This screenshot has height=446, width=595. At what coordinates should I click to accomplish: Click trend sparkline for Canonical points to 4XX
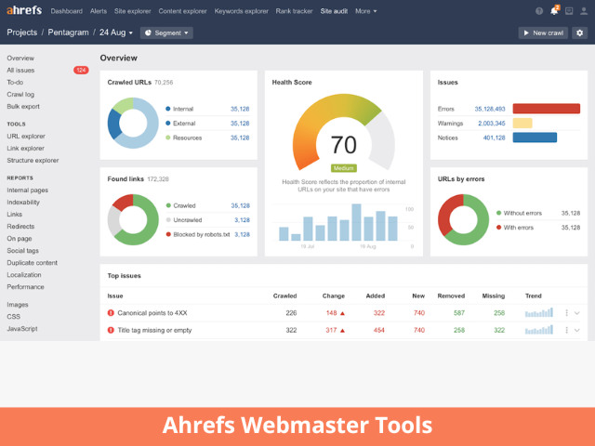click(539, 312)
